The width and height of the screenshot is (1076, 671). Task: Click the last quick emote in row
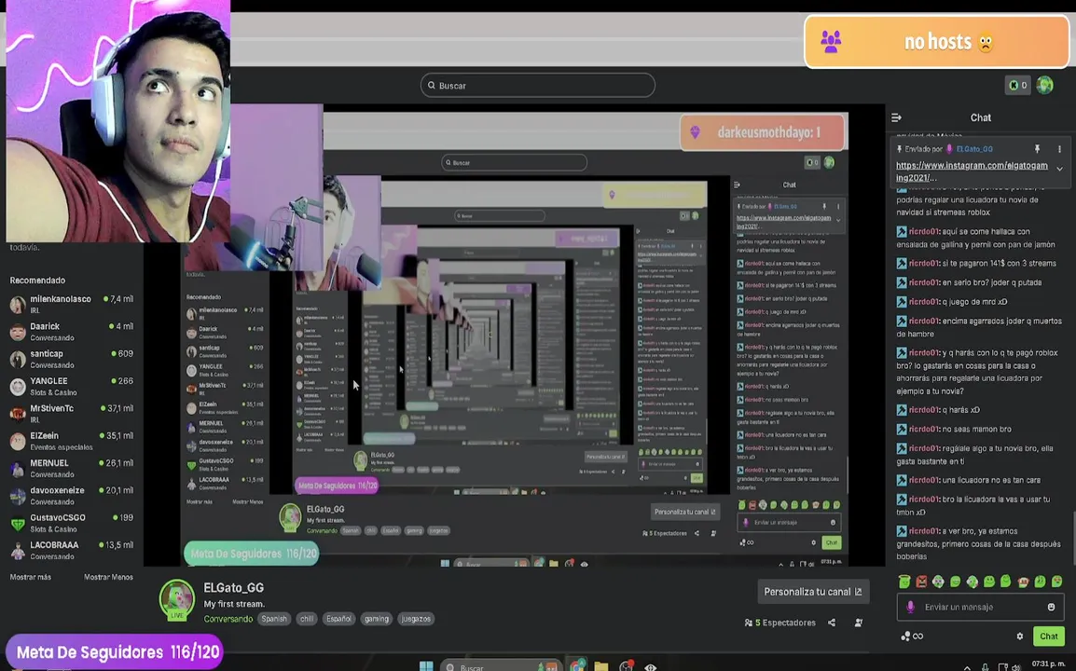point(1056,582)
